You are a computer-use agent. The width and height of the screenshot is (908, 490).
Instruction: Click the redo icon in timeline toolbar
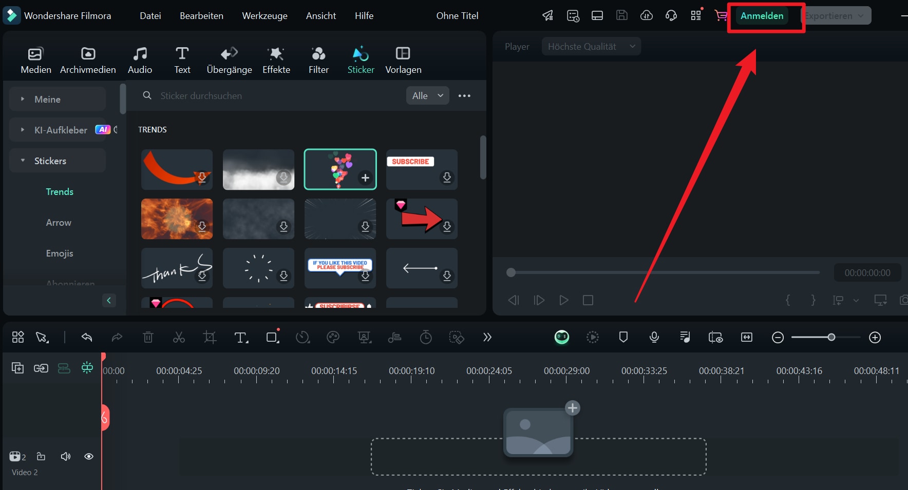[117, 337]
